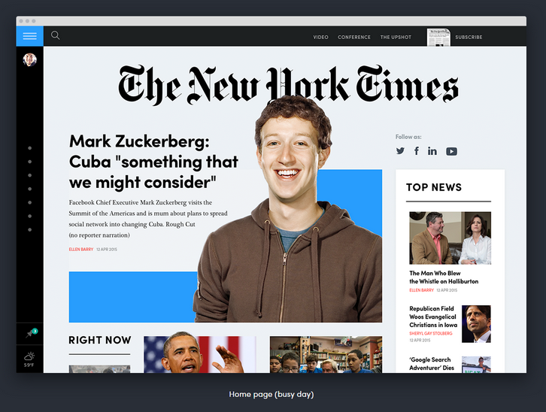Open the Twitter follow icon
Image resolution: width=546 pixels, height=412 pixels.
[x=400, y=151]
